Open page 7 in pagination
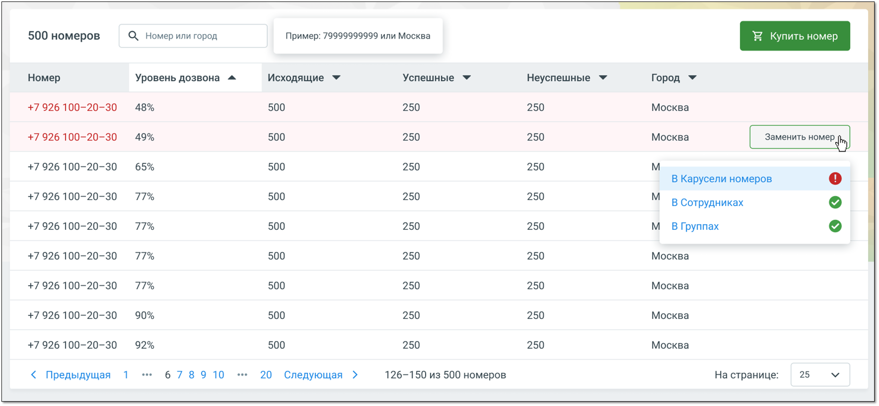The image size is (879, 406). point(179,375)
